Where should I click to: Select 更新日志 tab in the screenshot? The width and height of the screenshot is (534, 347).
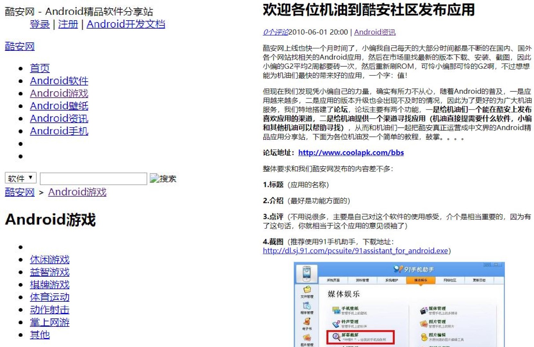[479, 280]
